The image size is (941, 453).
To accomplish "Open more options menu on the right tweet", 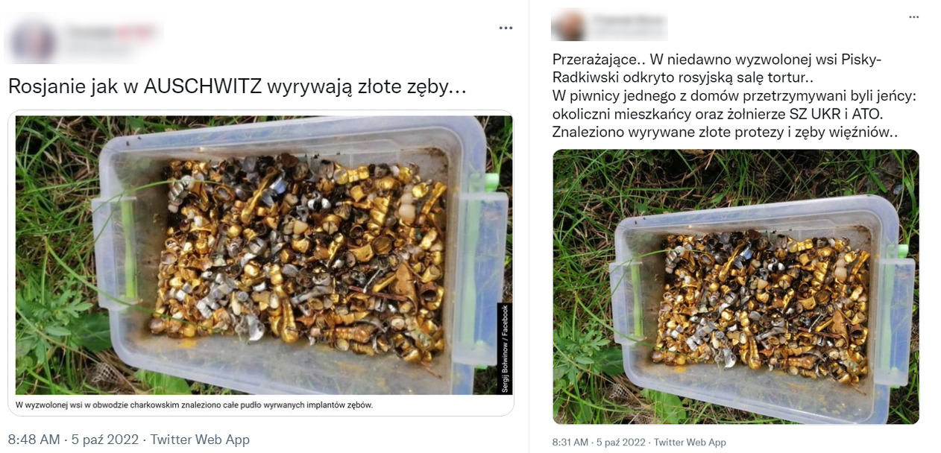I will [x=913, y=17].
